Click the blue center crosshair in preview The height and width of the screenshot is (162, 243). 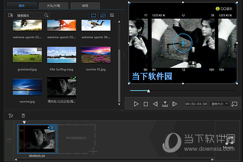(183, 43)
